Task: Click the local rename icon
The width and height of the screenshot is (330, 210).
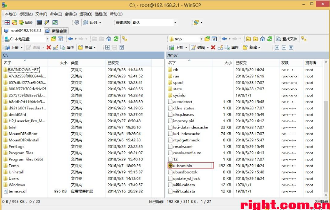Action: (55, 47)
